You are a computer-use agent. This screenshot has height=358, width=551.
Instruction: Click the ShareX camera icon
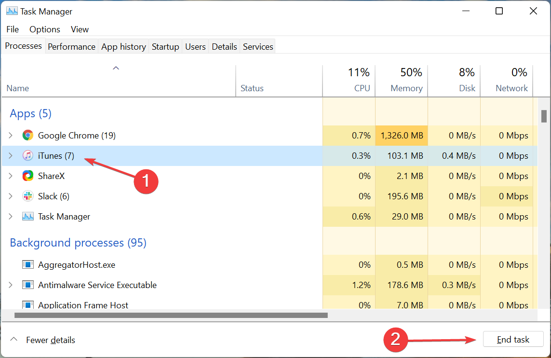click(x=27, y=176)
